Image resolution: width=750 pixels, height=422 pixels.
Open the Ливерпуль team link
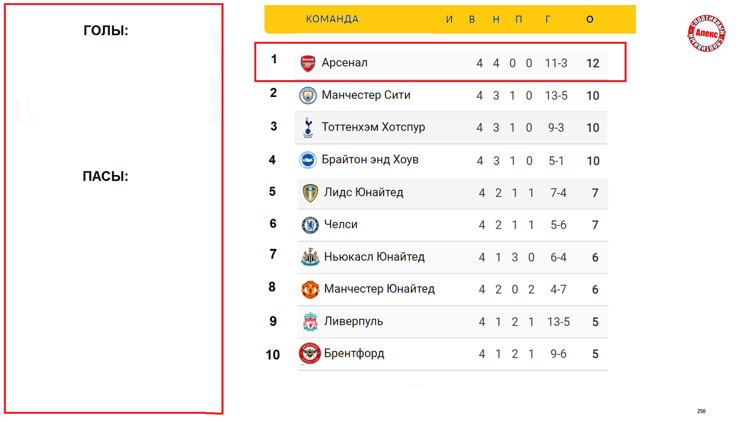point(353,321)
